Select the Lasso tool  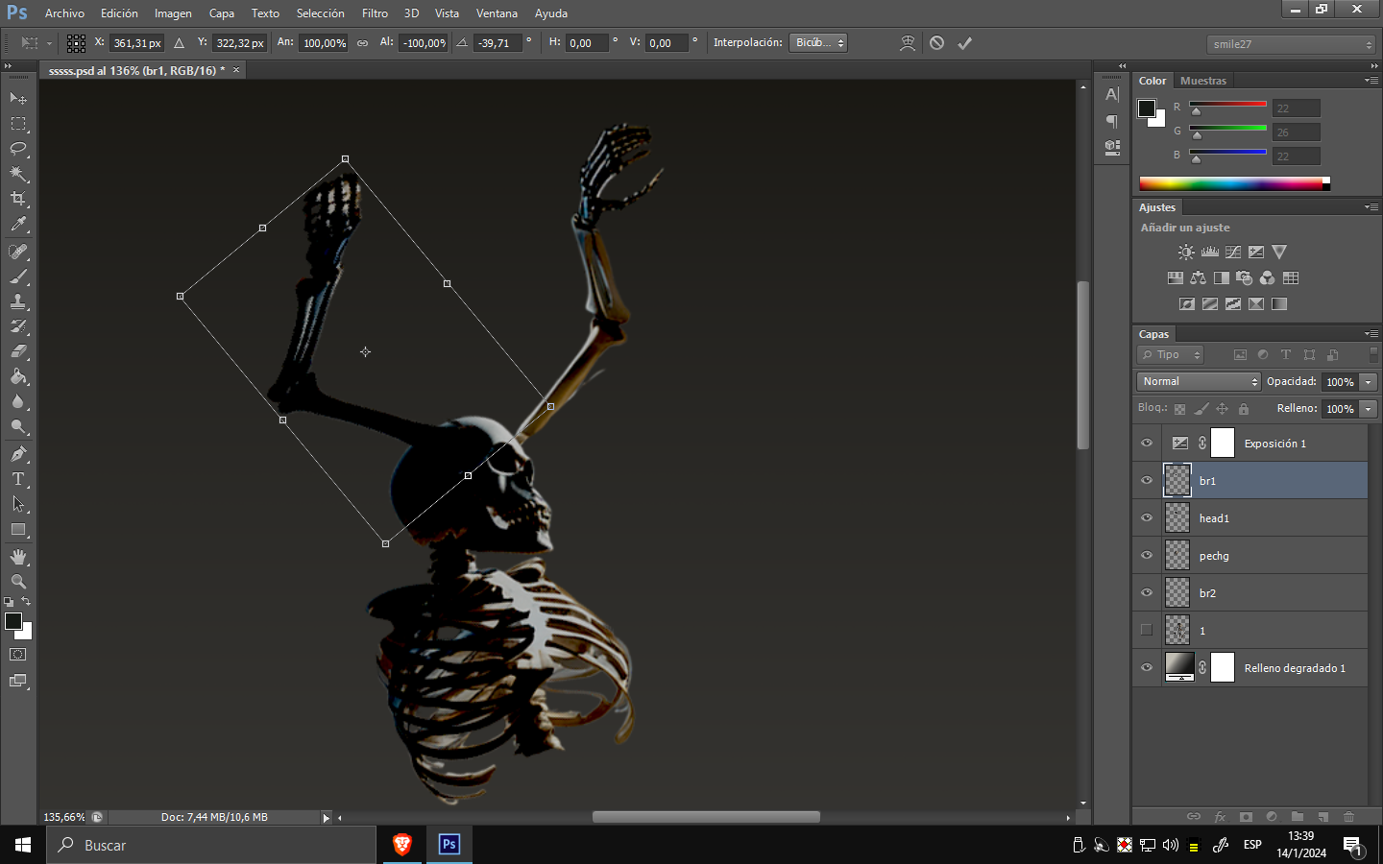click(x=18, y=149)
